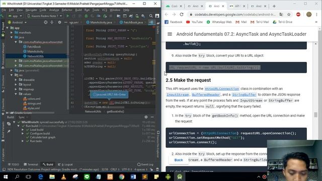Switch to the FetchBook.java editor tab
The width and height of the screenshot is (322, 181).
pyautogui.click(x=131, y=22)
